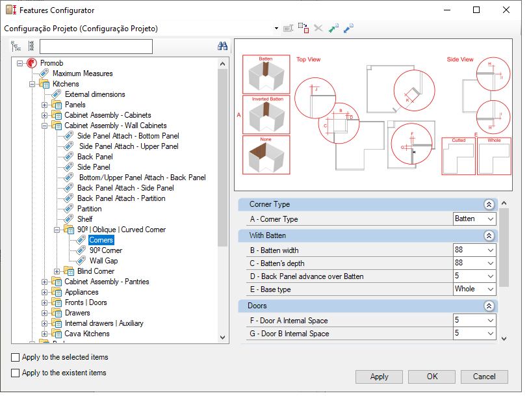The image size is (529, 400).
Task: Open the A - Corner Type dropdown
Action: 491,219
